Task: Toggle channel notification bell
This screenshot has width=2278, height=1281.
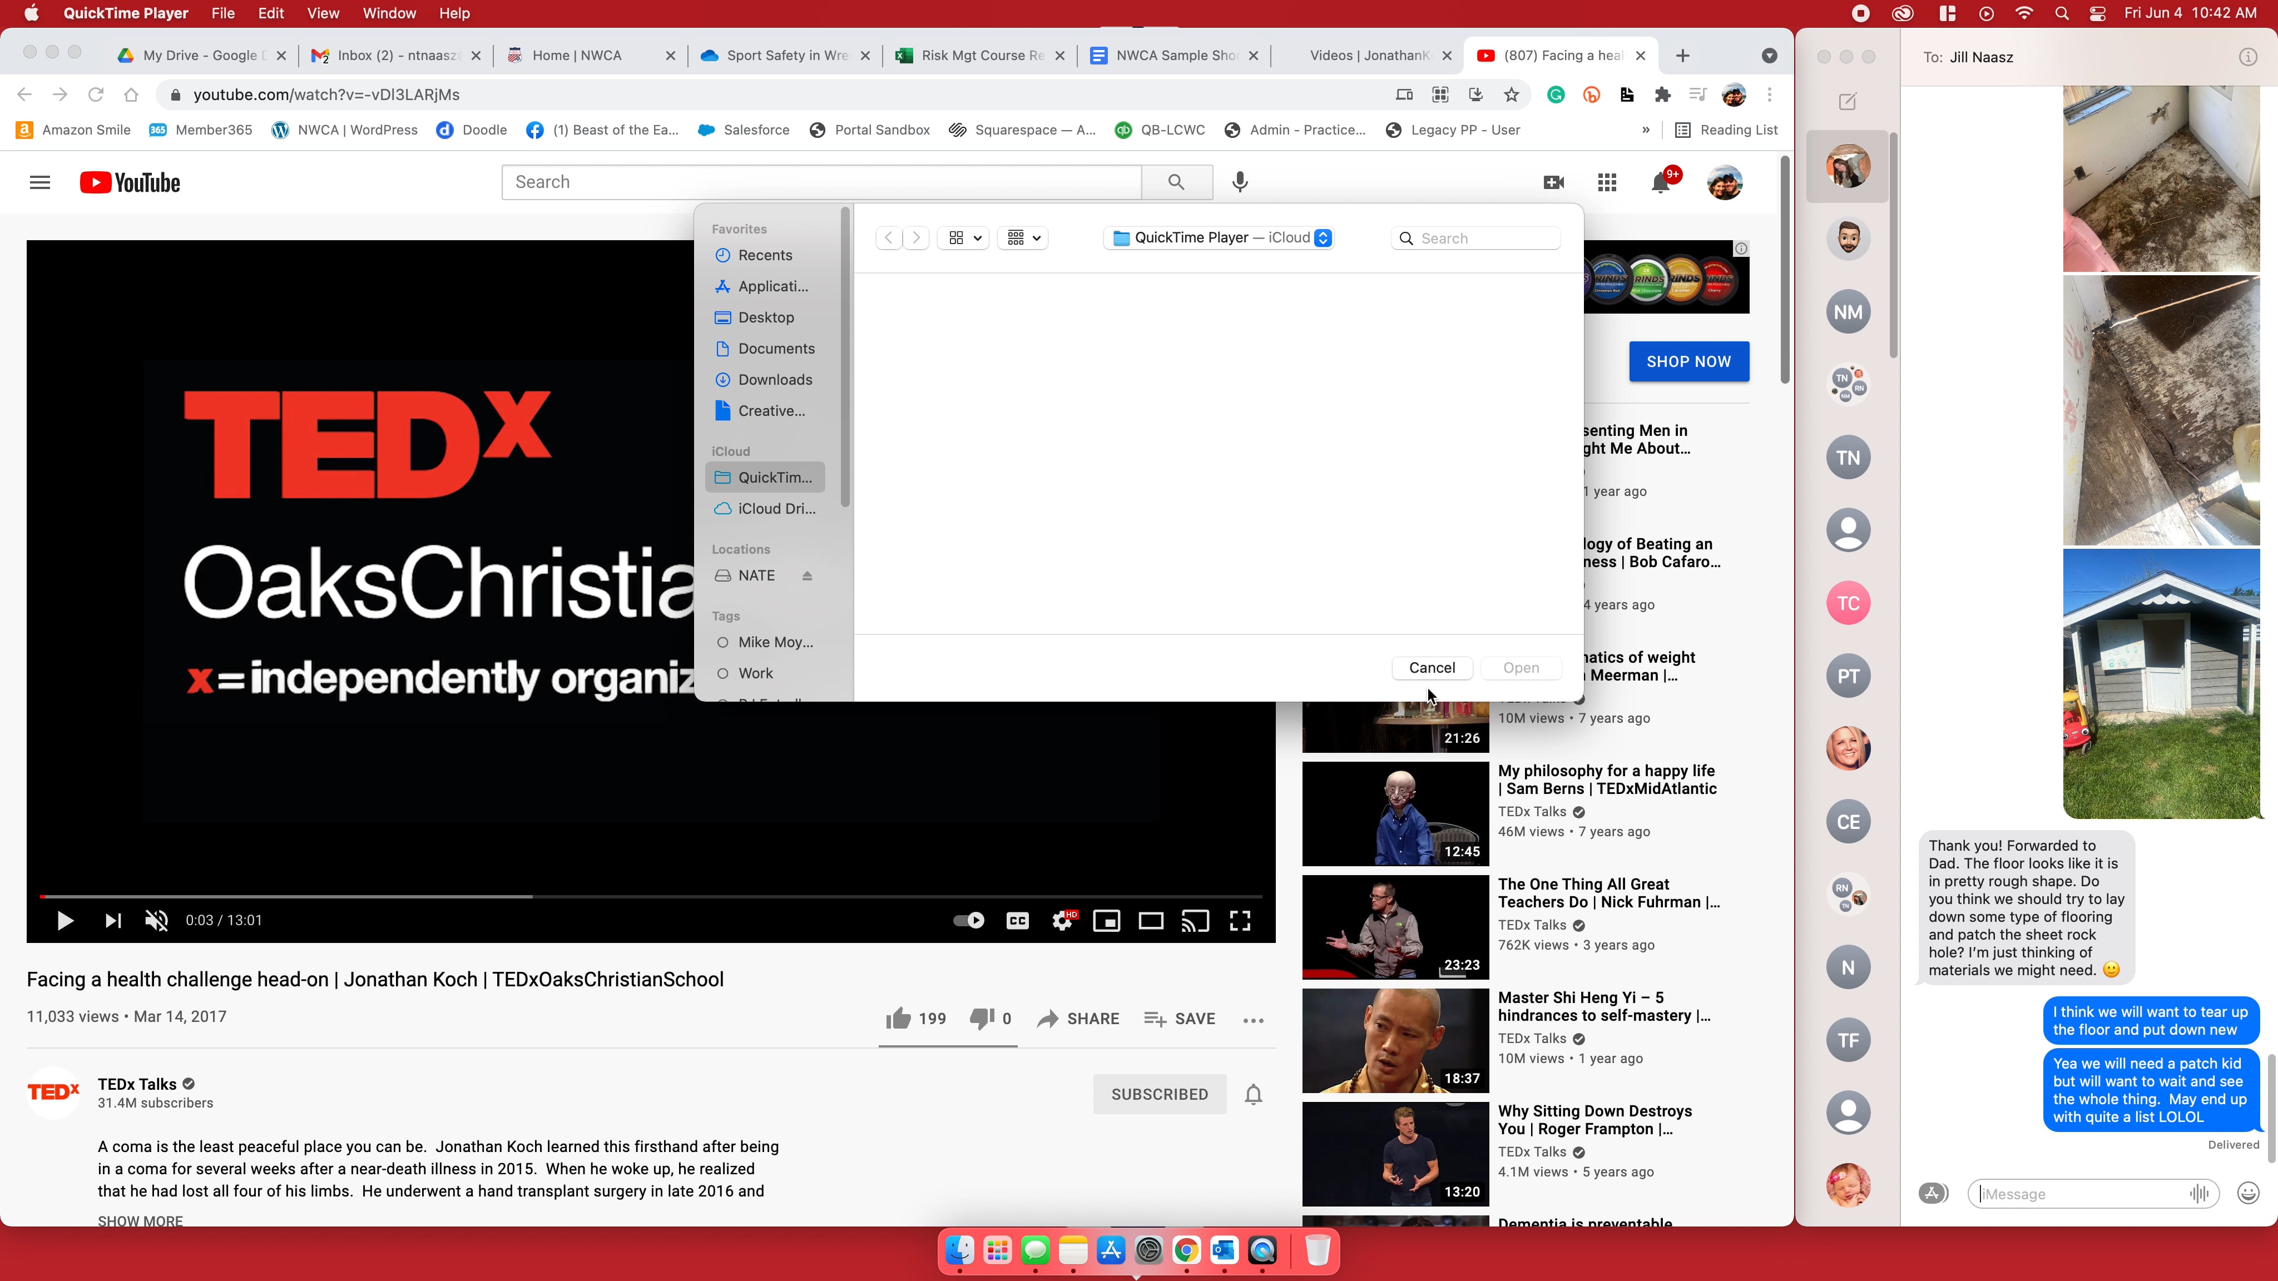Action: coord(1253,1094)
